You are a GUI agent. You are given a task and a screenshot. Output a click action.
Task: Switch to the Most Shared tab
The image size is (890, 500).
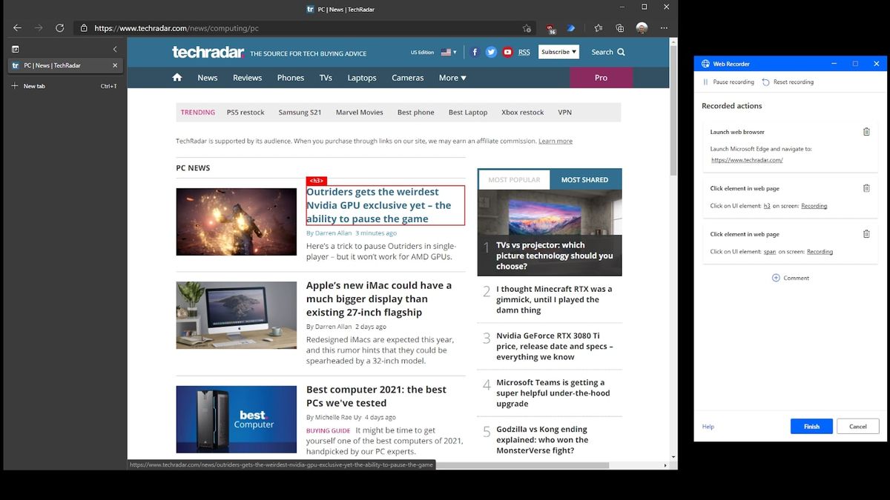coord(586,179)
